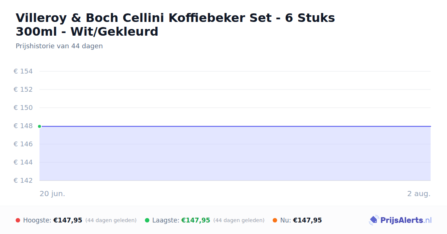The height and width of the screenshot is (234, 447).
Task: Select the 20 jun. date label
Action: [53, 194]
